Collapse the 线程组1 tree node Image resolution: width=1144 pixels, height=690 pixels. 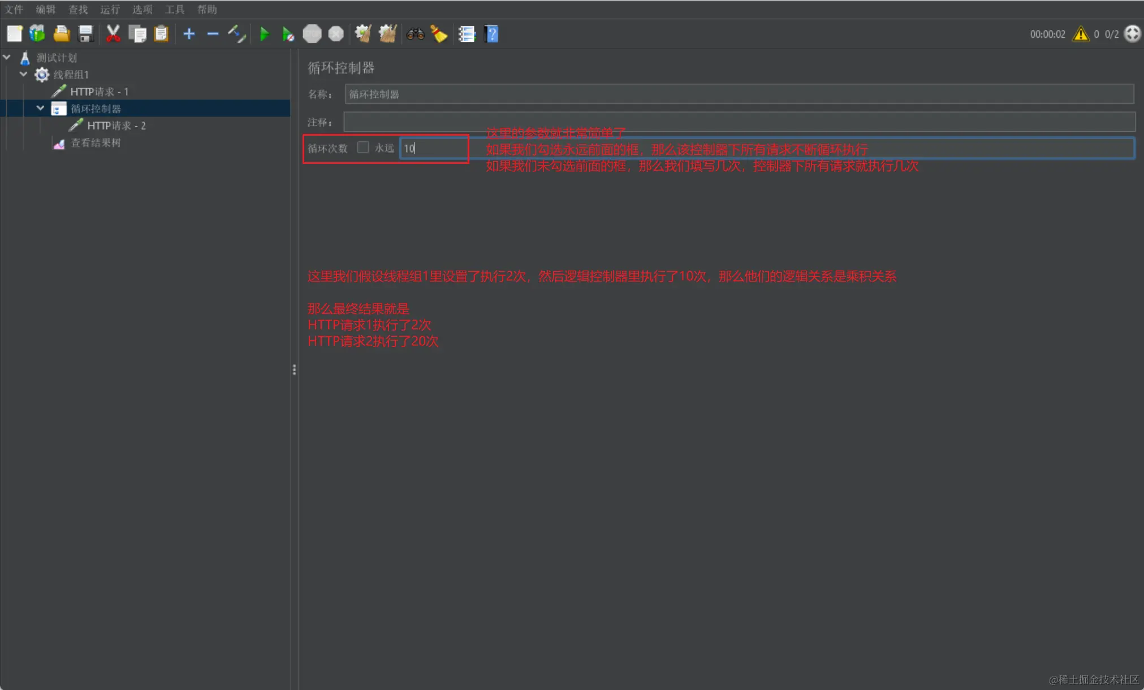pos(23,74)
